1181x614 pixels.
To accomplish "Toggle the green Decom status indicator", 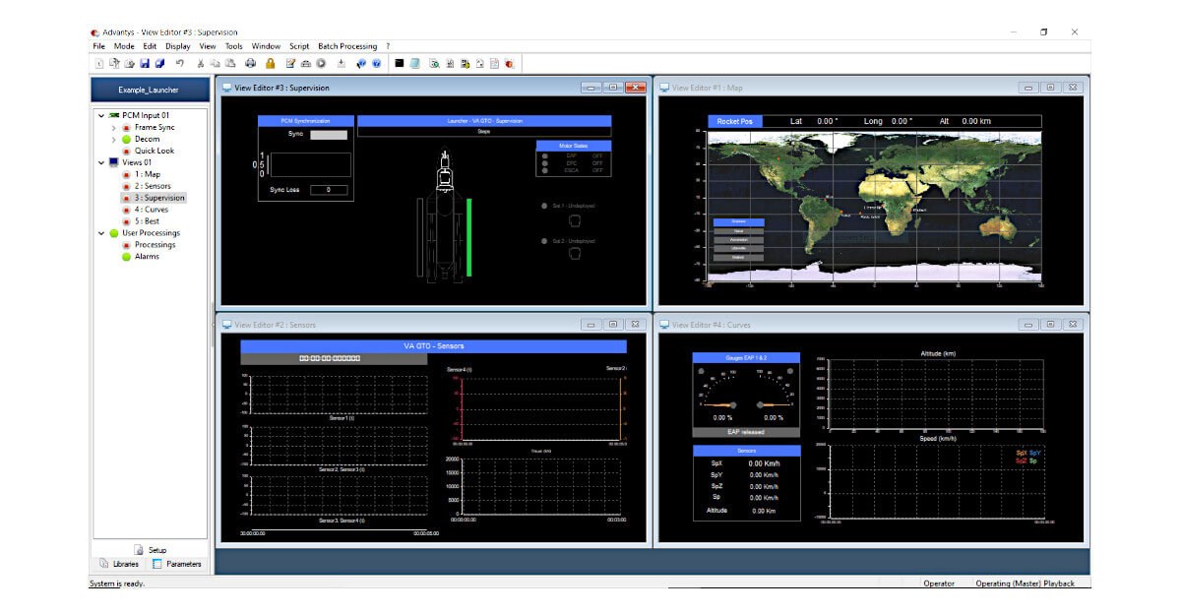I will [126, 139].
